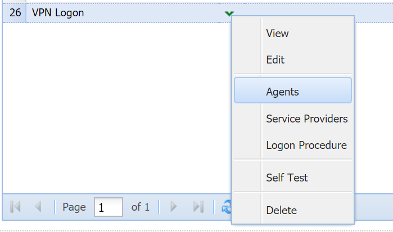Click the page number input field
This screenshot has width=393, height=232.
pos(108,207)
